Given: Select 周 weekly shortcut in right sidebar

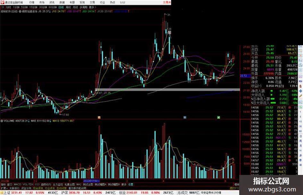Looking at the screenshot, I should click(x=300, y=141).
